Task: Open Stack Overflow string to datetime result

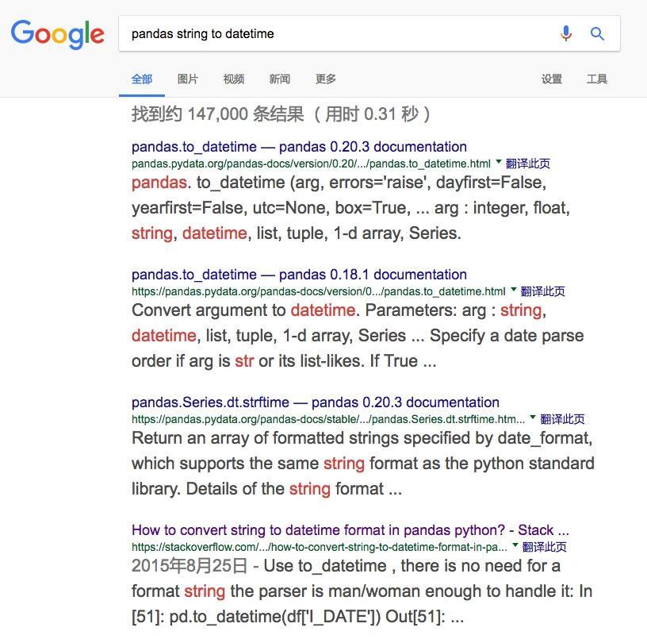Action: 350,530
